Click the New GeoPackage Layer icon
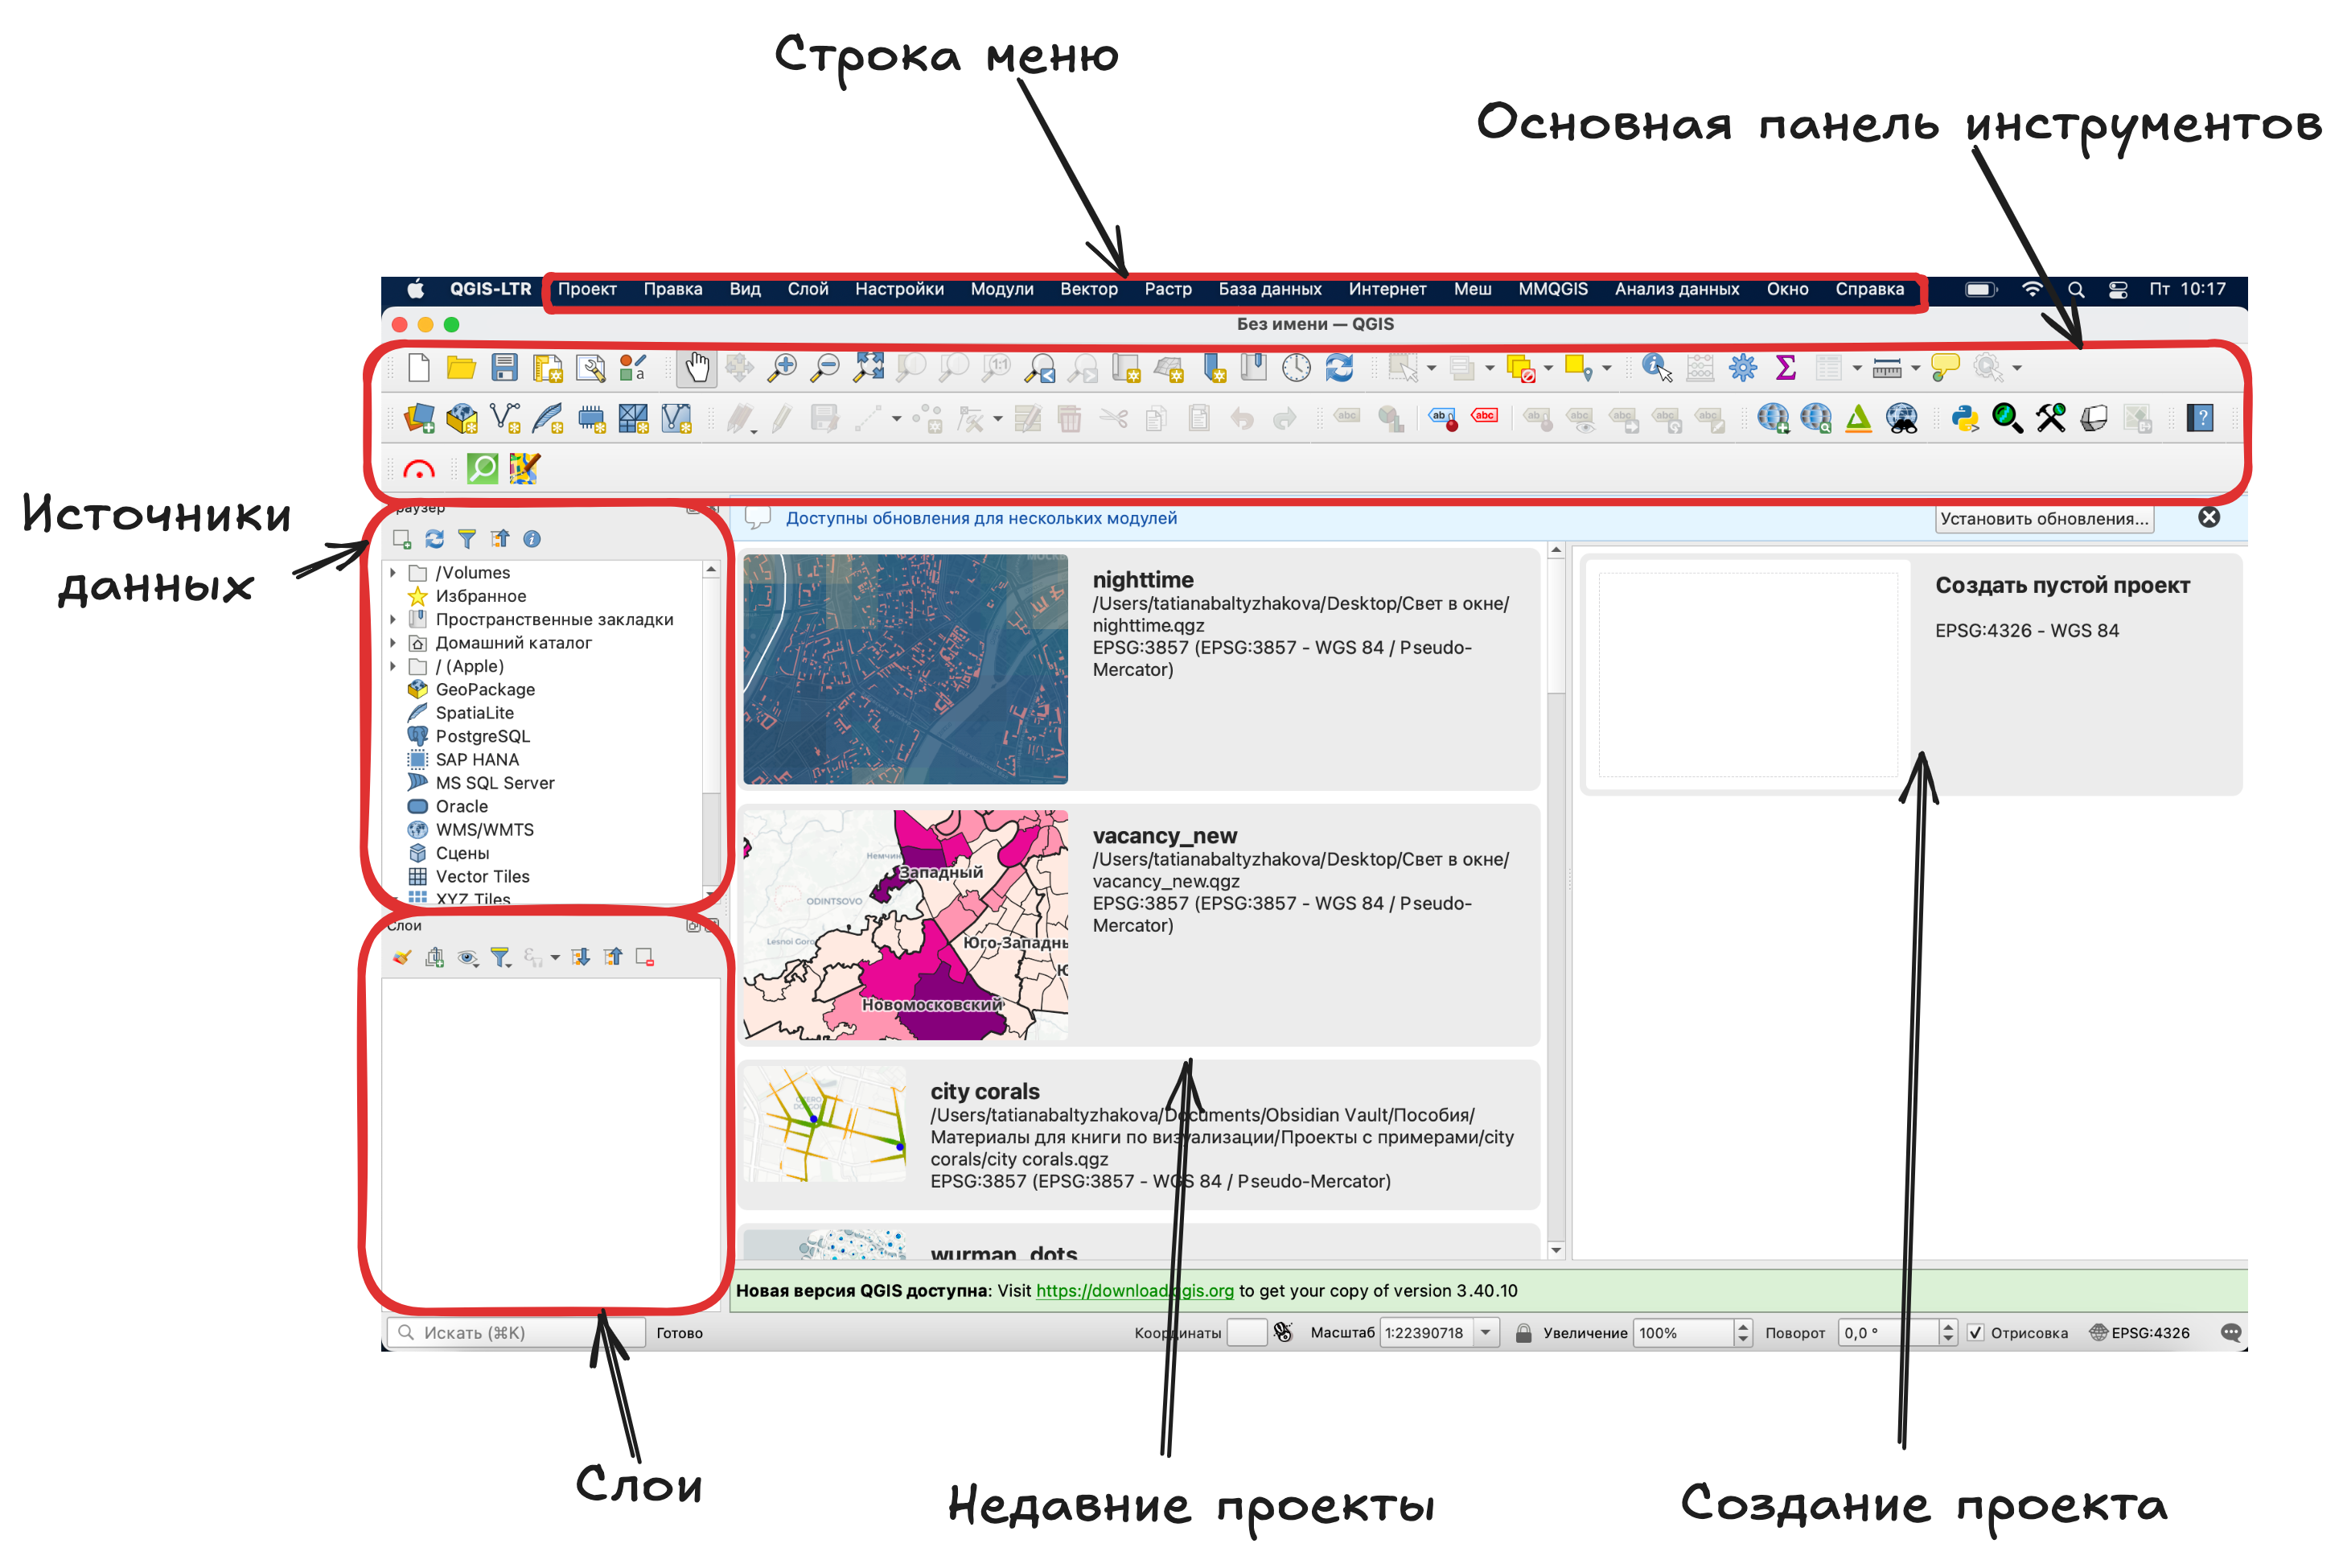This screenshot has width=2343, height=1560. (x=462, y=419)
